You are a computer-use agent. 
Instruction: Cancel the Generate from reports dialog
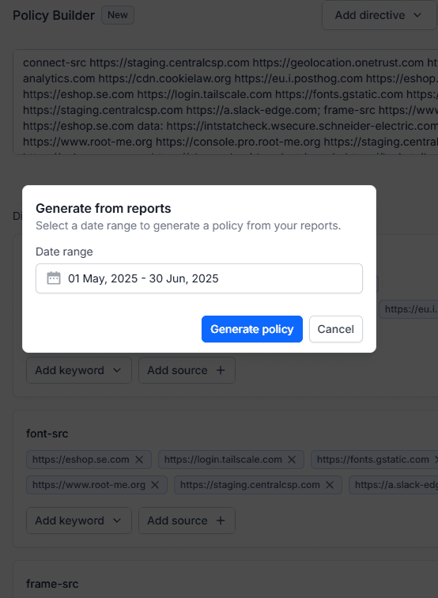[x=336, y=329]
